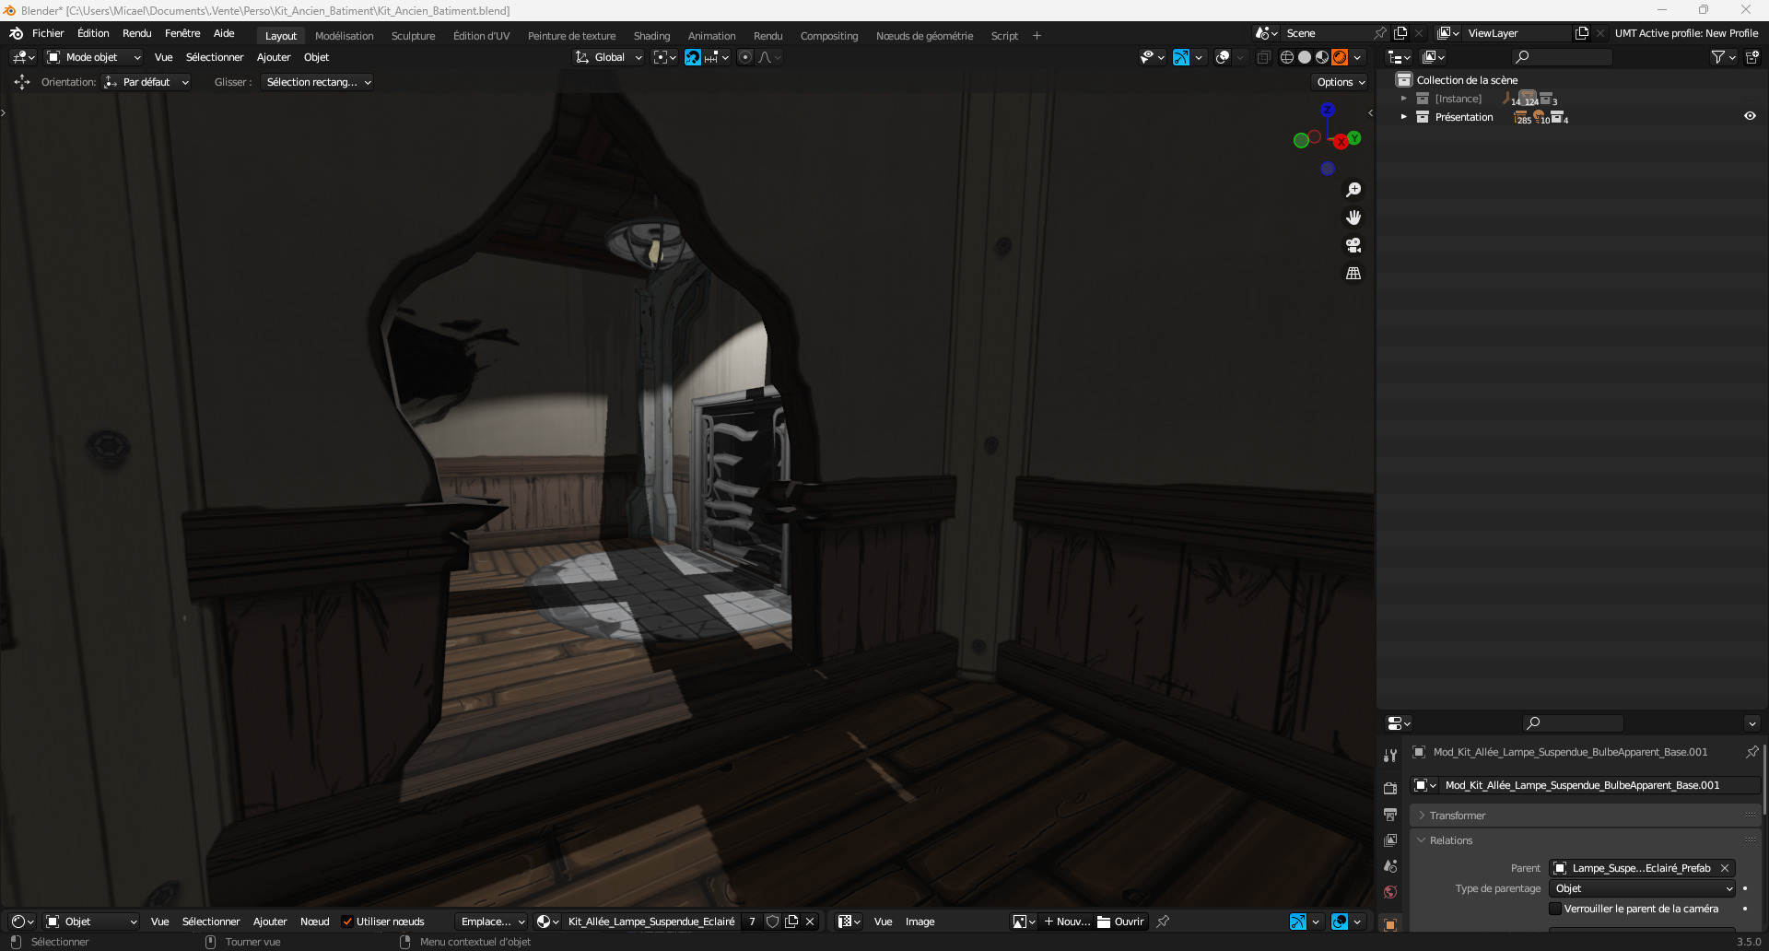Viewport: 1769px width, 951px height.
Task: Select wireframe viewport shading
Action: point(1287,57)
